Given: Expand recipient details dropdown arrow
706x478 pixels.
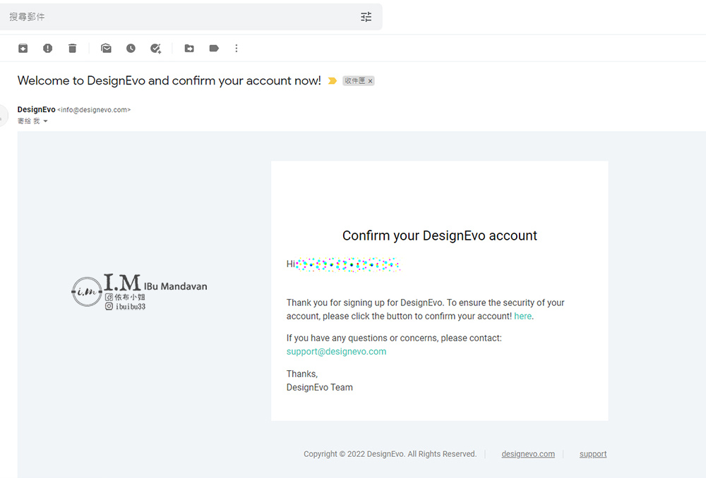Looking at the screenshot, I should coord(45,121).
